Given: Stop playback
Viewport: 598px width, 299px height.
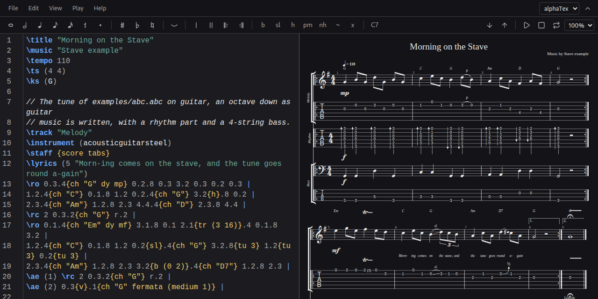Looking at the screenshot, I should tap(541, 25).
